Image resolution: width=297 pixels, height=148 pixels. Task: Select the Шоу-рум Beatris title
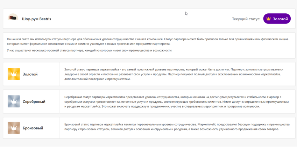(36, 19)
